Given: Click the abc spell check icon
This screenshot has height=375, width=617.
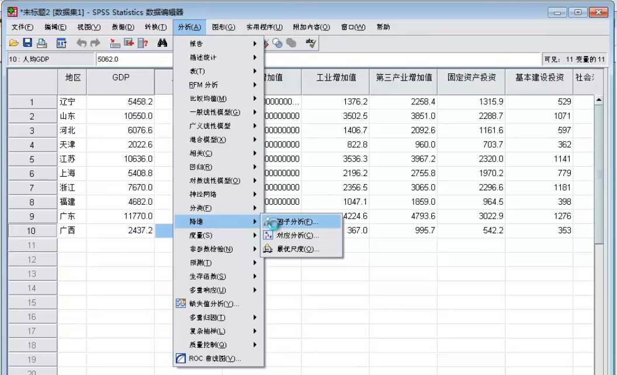Looking at the screenshot, I should point(311,43).
